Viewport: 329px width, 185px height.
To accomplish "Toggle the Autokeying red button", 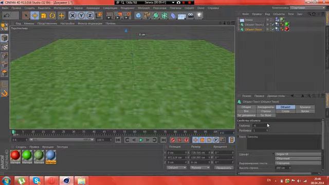I will click(179, 140).
